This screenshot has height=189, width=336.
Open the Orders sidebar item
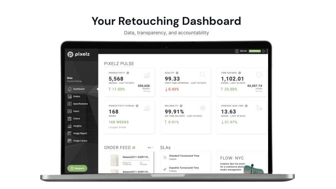click(82, 97)
